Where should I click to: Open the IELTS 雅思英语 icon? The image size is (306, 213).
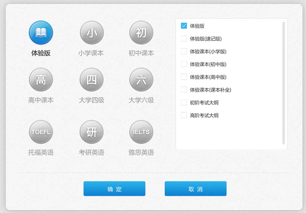click(x=141, y=132)
